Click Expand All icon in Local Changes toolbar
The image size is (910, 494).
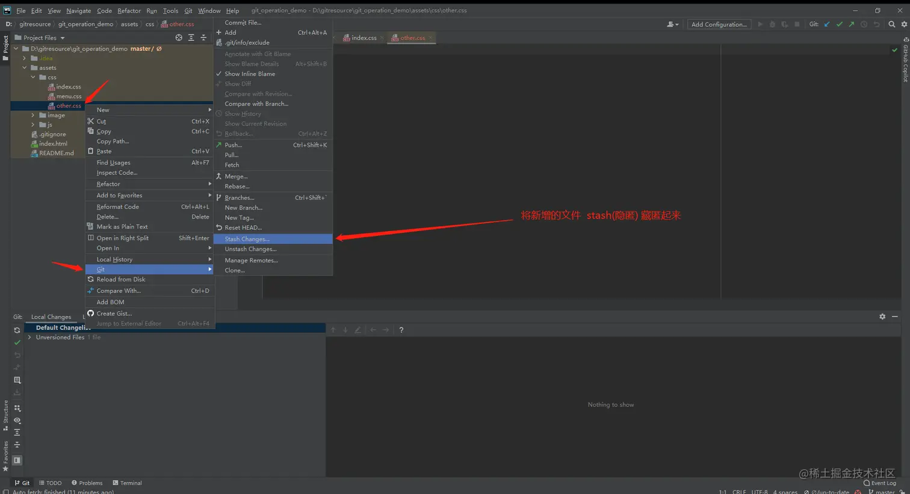[17, 433]
